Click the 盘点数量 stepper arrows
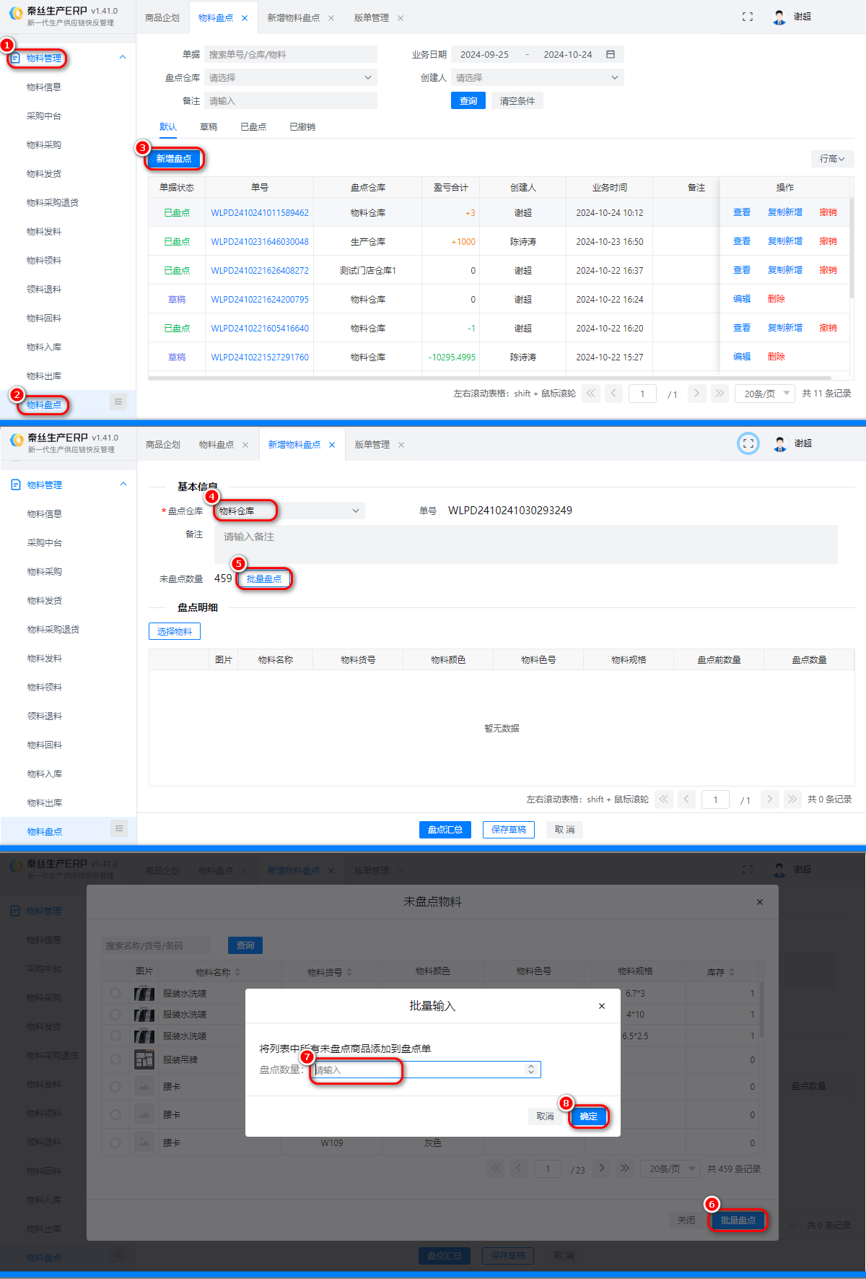The width and height of the screenshot is (866, 1279). tap(531, 1070)
